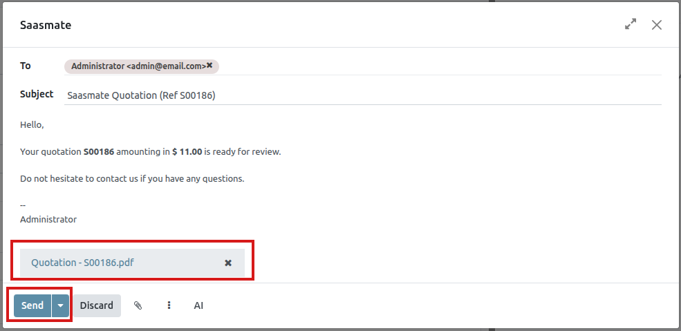
Task: Click the Saasmate dialog title
Action: (x=46, y=25)
